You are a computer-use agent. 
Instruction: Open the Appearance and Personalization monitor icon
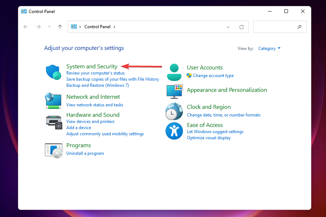coord(175,92)
